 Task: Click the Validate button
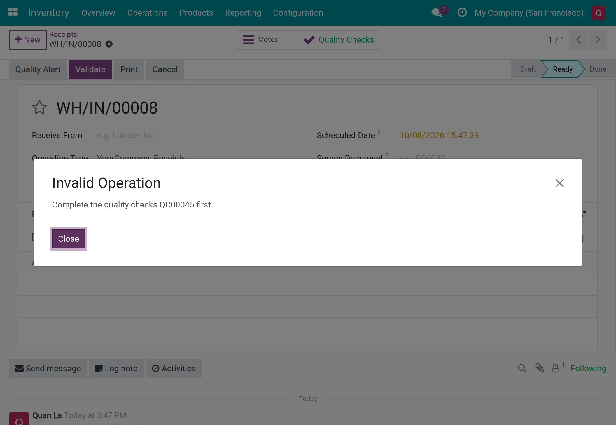click(x=90, y=69)
